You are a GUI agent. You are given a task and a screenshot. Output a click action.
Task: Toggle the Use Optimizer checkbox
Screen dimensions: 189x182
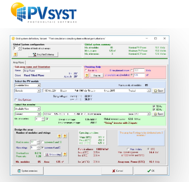coord(16,100)
